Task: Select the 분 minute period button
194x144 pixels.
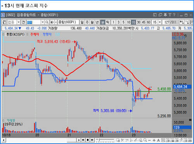Action: tap(103, 22)
